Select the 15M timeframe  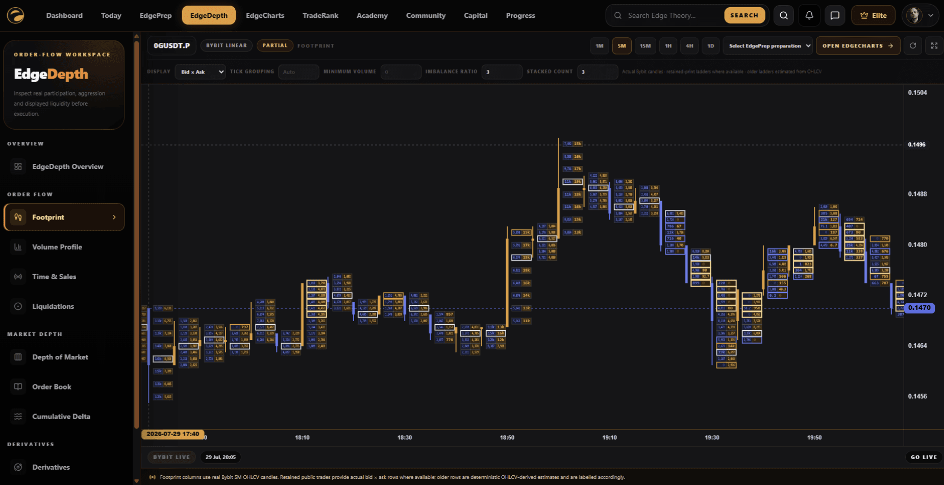point(645,46)
